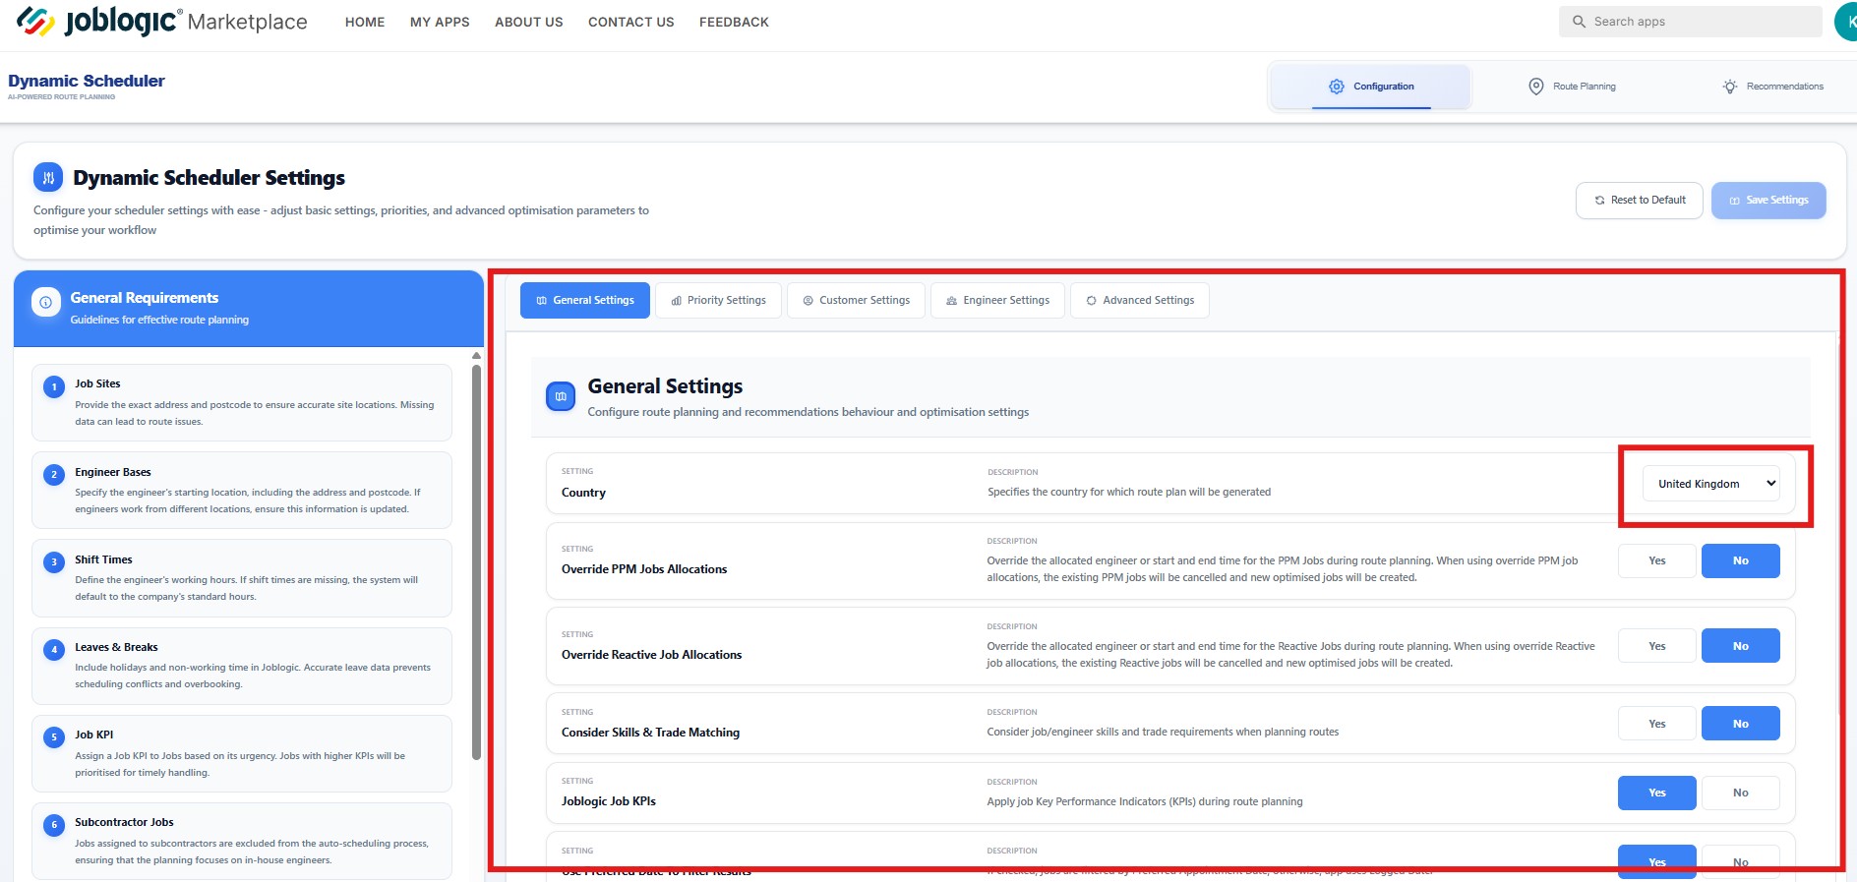
Task: Switch to the Advanced Settings tab
Action: coord(1140,300)
